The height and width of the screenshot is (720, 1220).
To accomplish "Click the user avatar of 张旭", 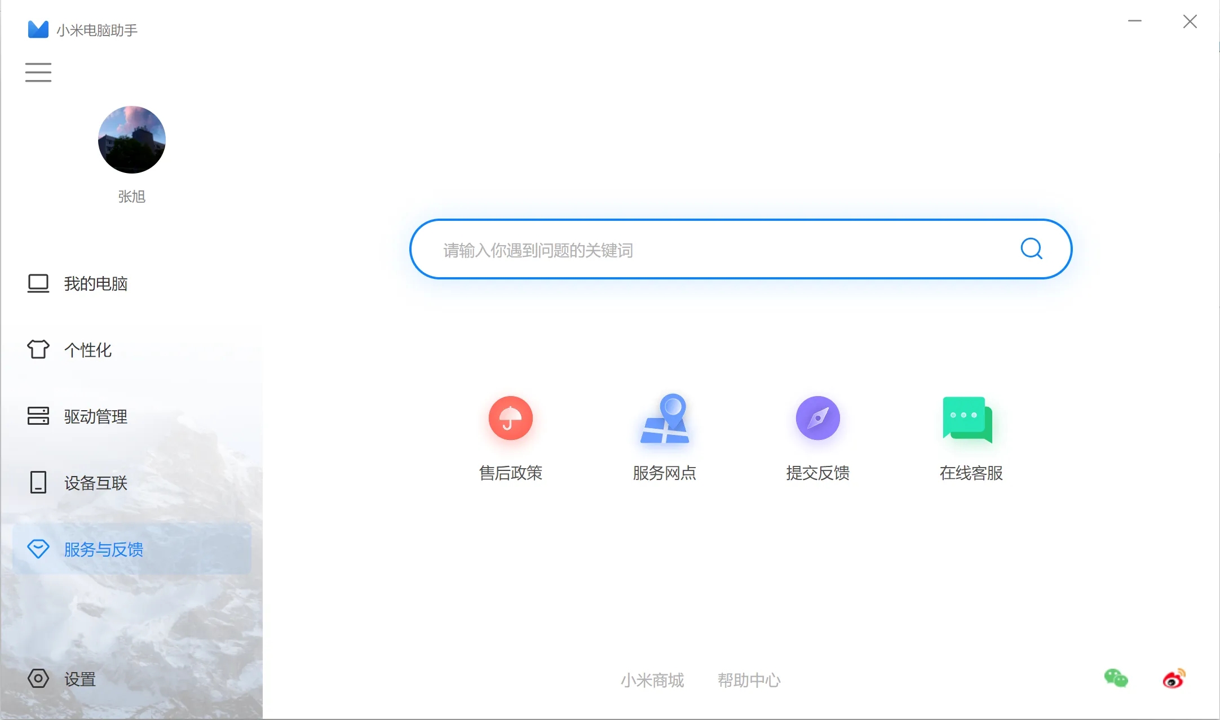I will [x=132, y=139].
